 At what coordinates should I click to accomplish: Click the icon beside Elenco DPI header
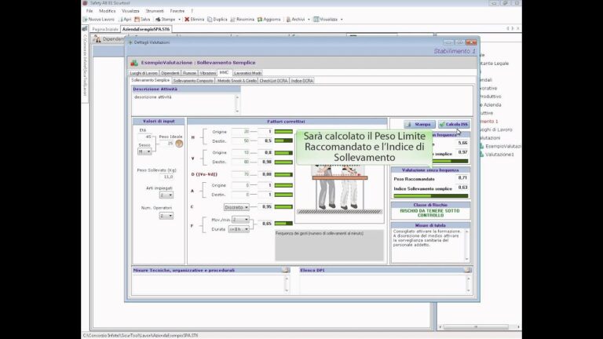(x=467, y=270)
